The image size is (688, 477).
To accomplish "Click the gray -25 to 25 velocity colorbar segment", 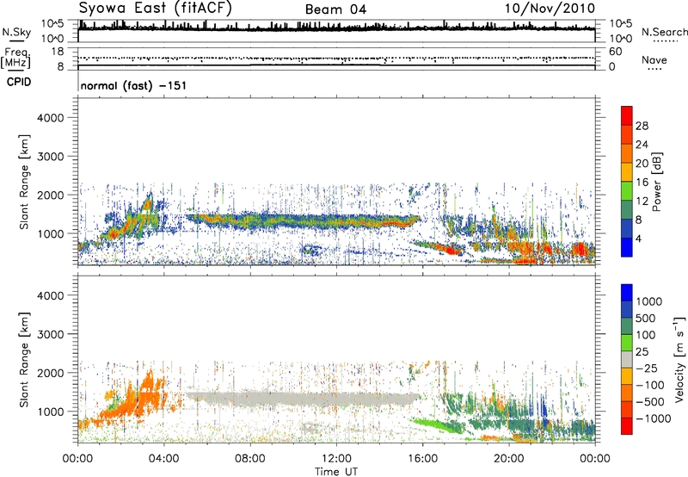I will (x=627, y=359).
